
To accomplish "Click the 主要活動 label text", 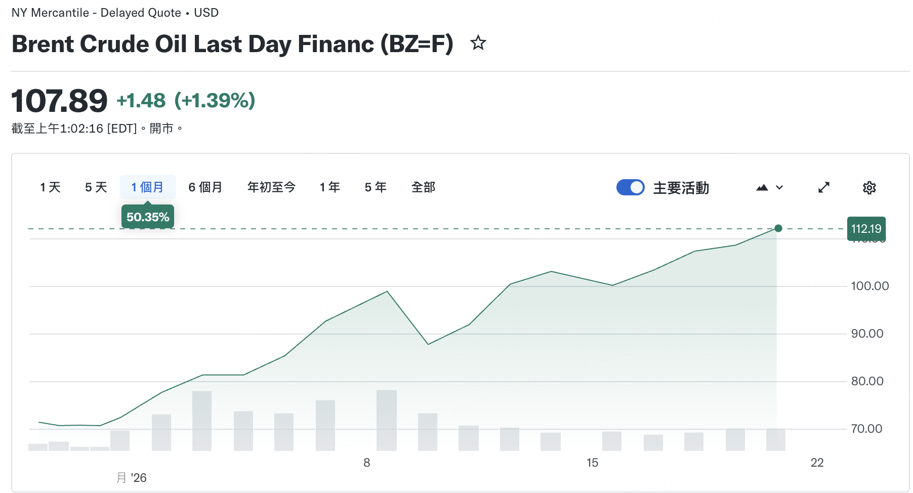I will (681, 188).
